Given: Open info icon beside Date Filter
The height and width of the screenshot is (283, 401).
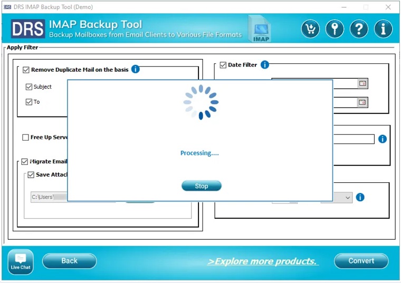Looking at the screenshot, I should 265,65.
